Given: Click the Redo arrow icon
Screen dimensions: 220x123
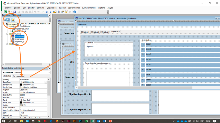Looking at the screenshot, I should (x=38, y=12).
